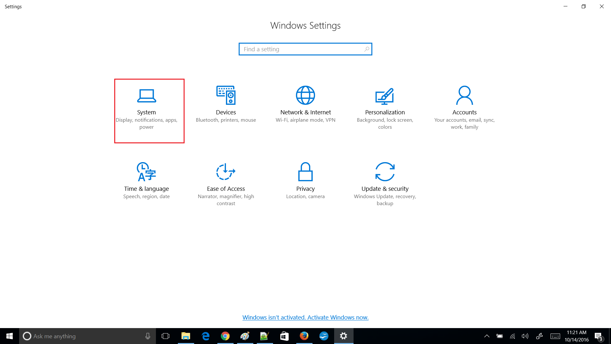Open the Personalization paintbrush-monitor icon
611x344 pixels.
tap(385, 96)
